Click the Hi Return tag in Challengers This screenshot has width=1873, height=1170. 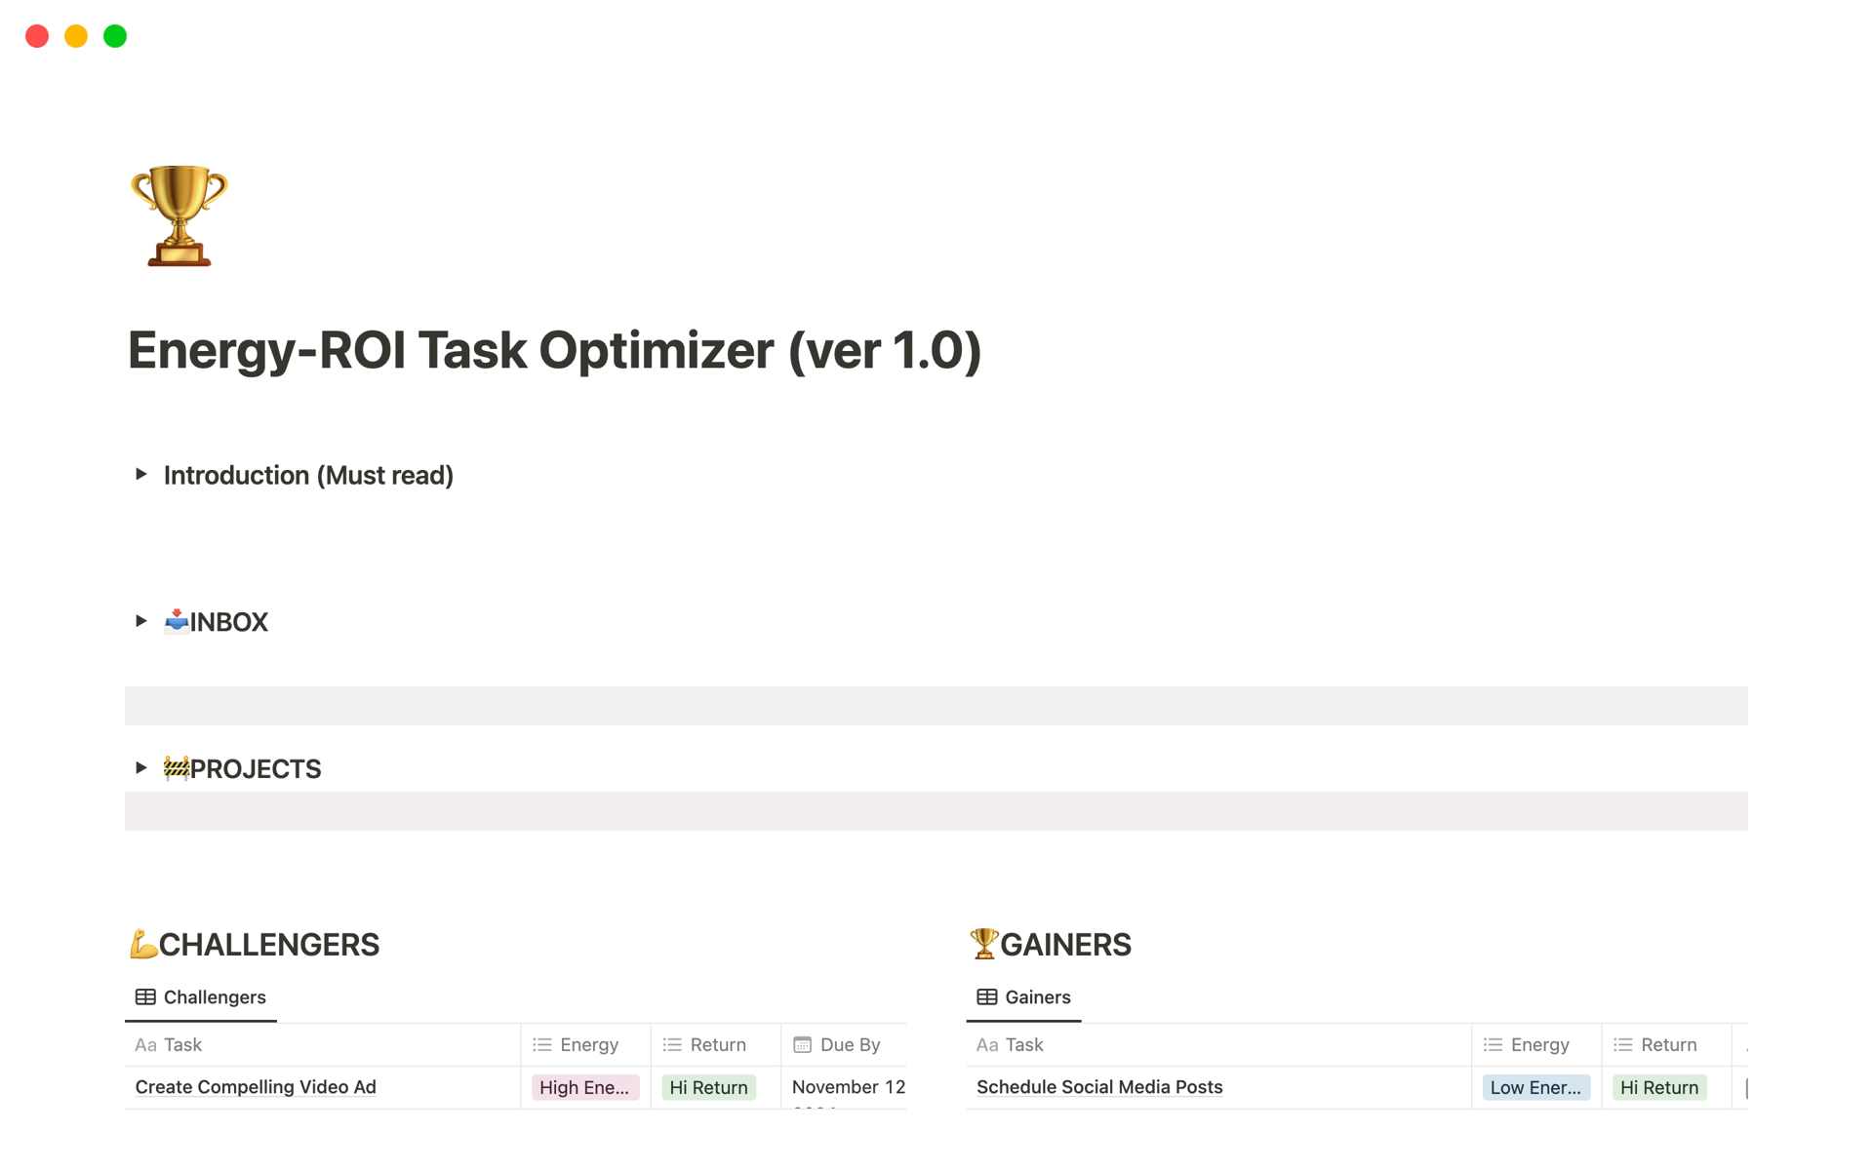point(708,1087)
